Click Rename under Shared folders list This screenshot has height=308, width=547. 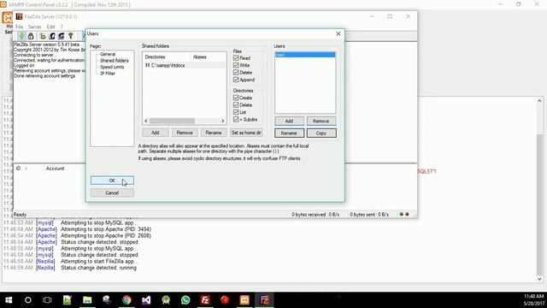coord(214,133)
